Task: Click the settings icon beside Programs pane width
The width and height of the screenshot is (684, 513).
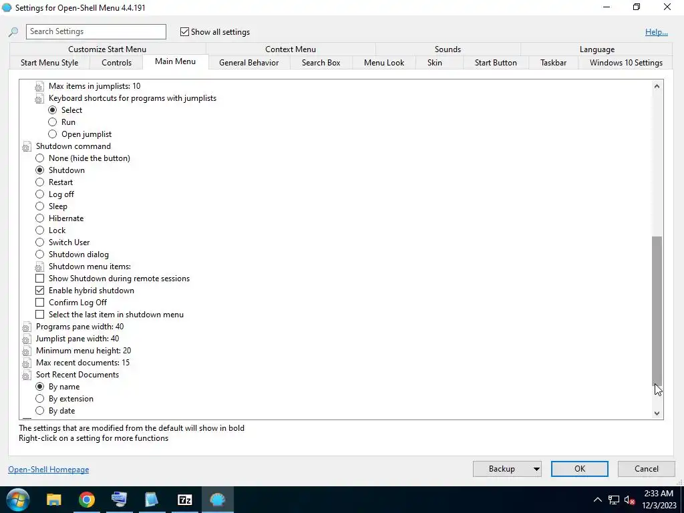Action: click(x=27, y=327)
